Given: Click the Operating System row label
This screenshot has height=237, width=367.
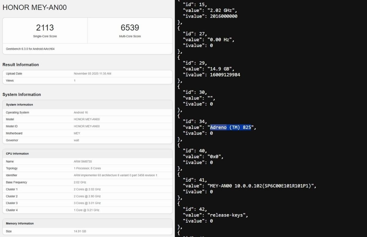Looking at the screenshot, I should (17, 112).
